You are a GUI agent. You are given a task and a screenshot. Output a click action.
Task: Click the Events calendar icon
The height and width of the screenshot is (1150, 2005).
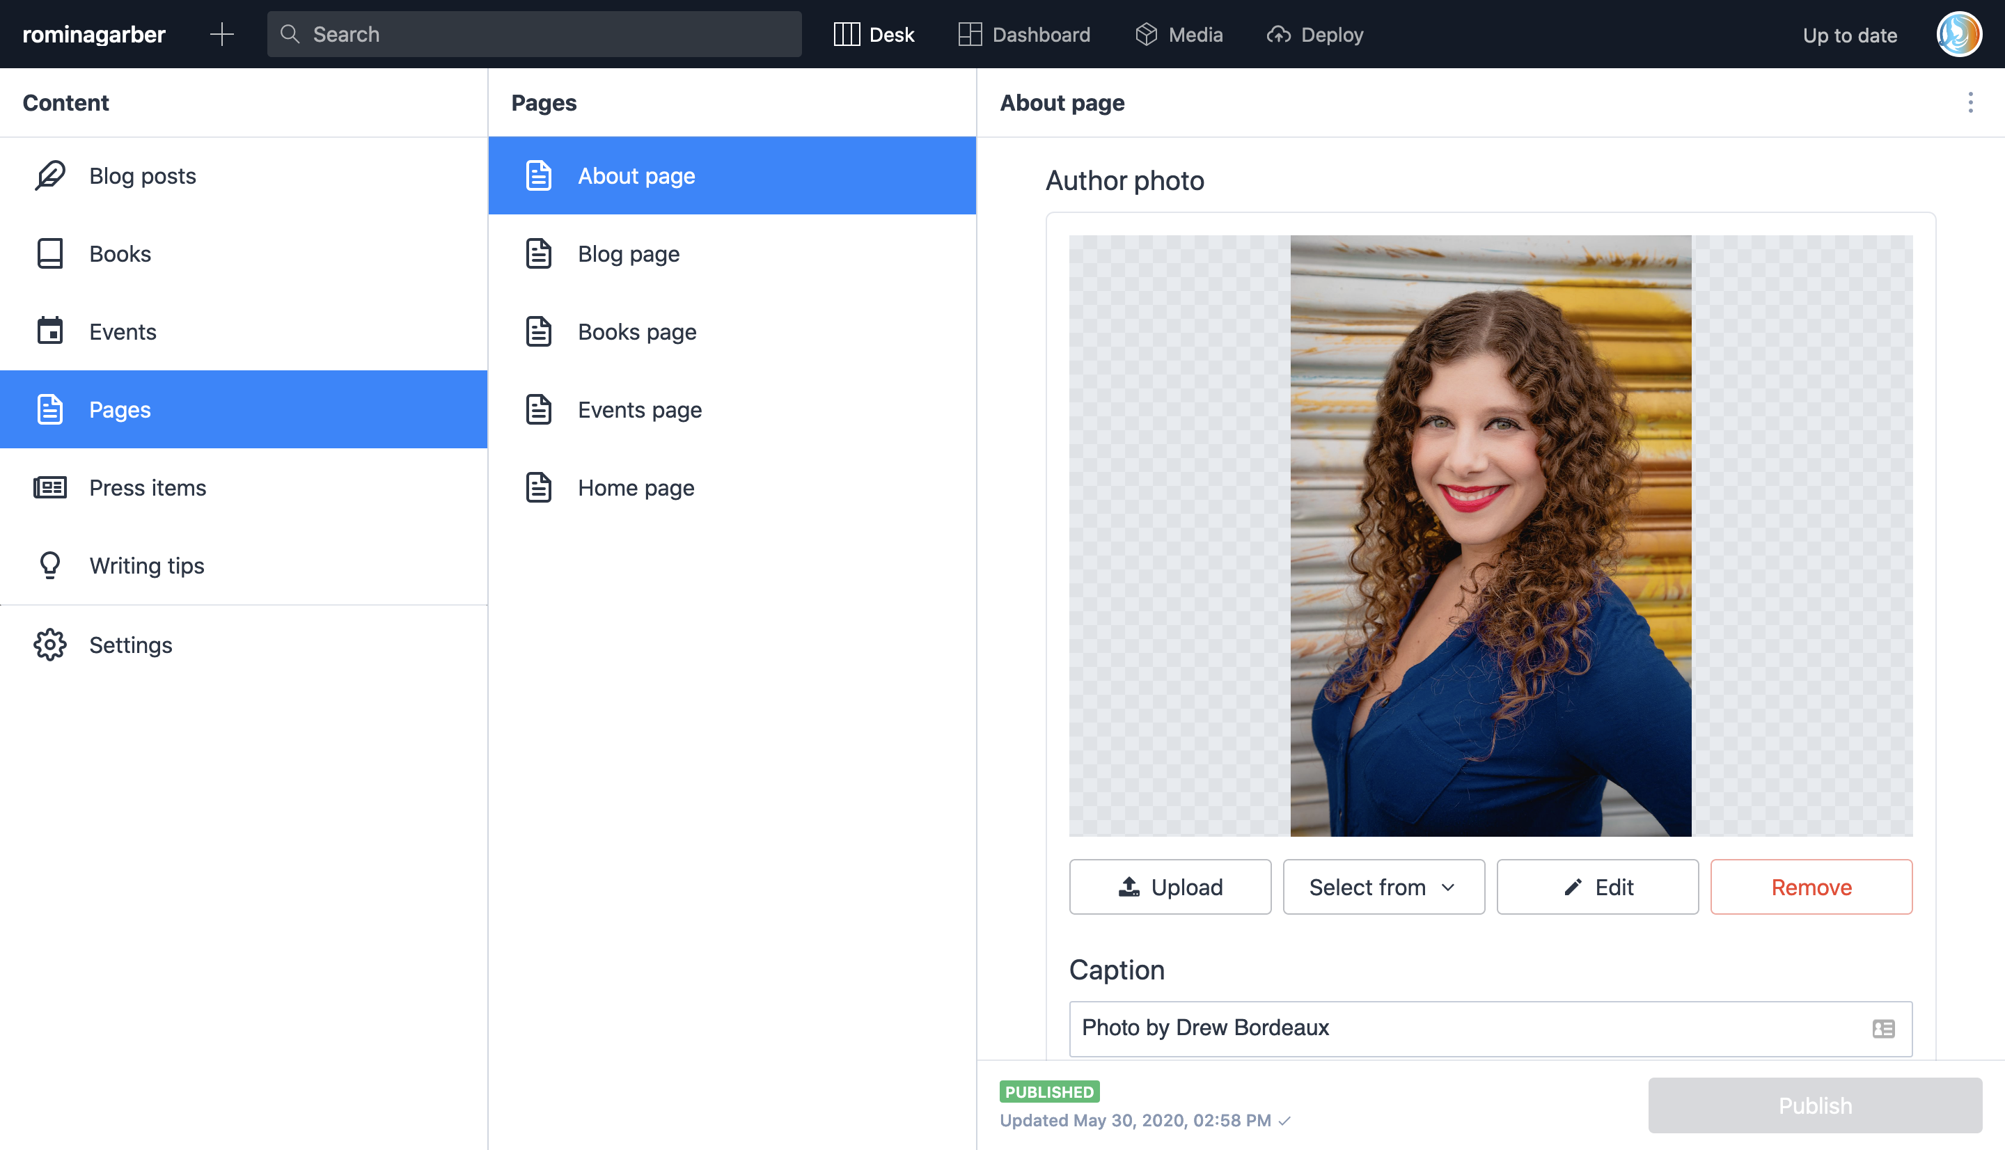click(49, 331)
